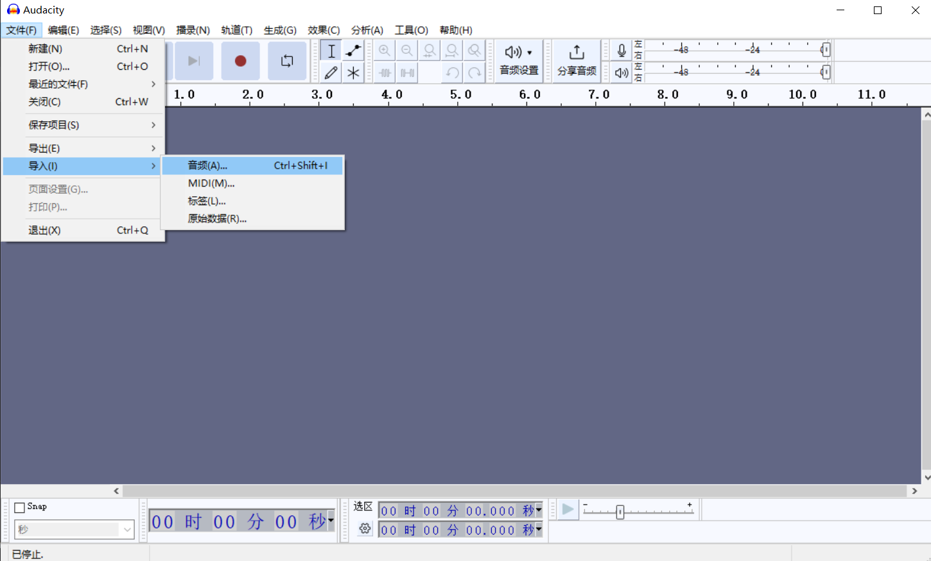Click the Undo arrow icon

tap(452, 72)
